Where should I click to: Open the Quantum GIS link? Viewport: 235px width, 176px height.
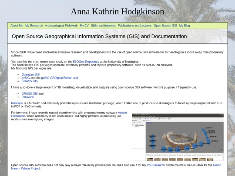coord(30,75)
